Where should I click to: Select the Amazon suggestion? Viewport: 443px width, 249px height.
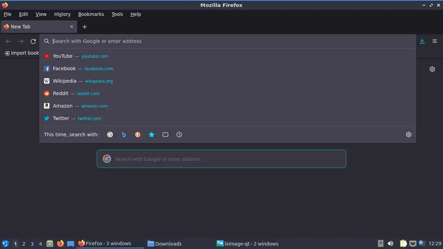pos(228,106)
